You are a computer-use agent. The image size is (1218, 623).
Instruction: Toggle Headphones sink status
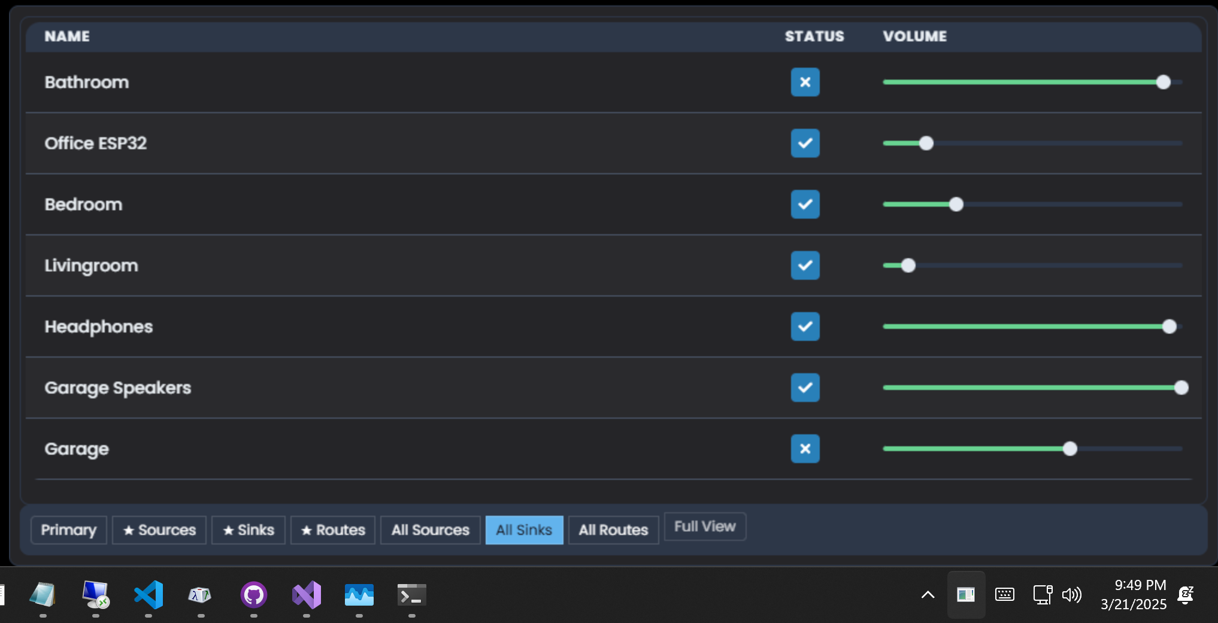pyautogui.click(x=805, y=326)
